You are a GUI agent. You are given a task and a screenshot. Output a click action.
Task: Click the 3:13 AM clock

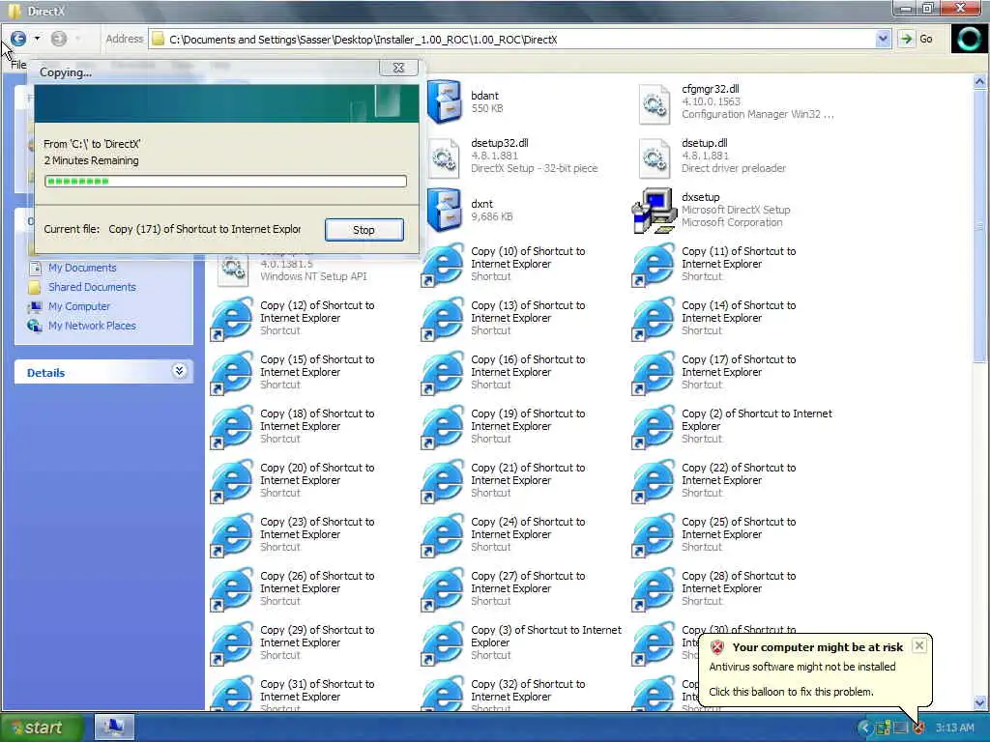tap(954, 728)
